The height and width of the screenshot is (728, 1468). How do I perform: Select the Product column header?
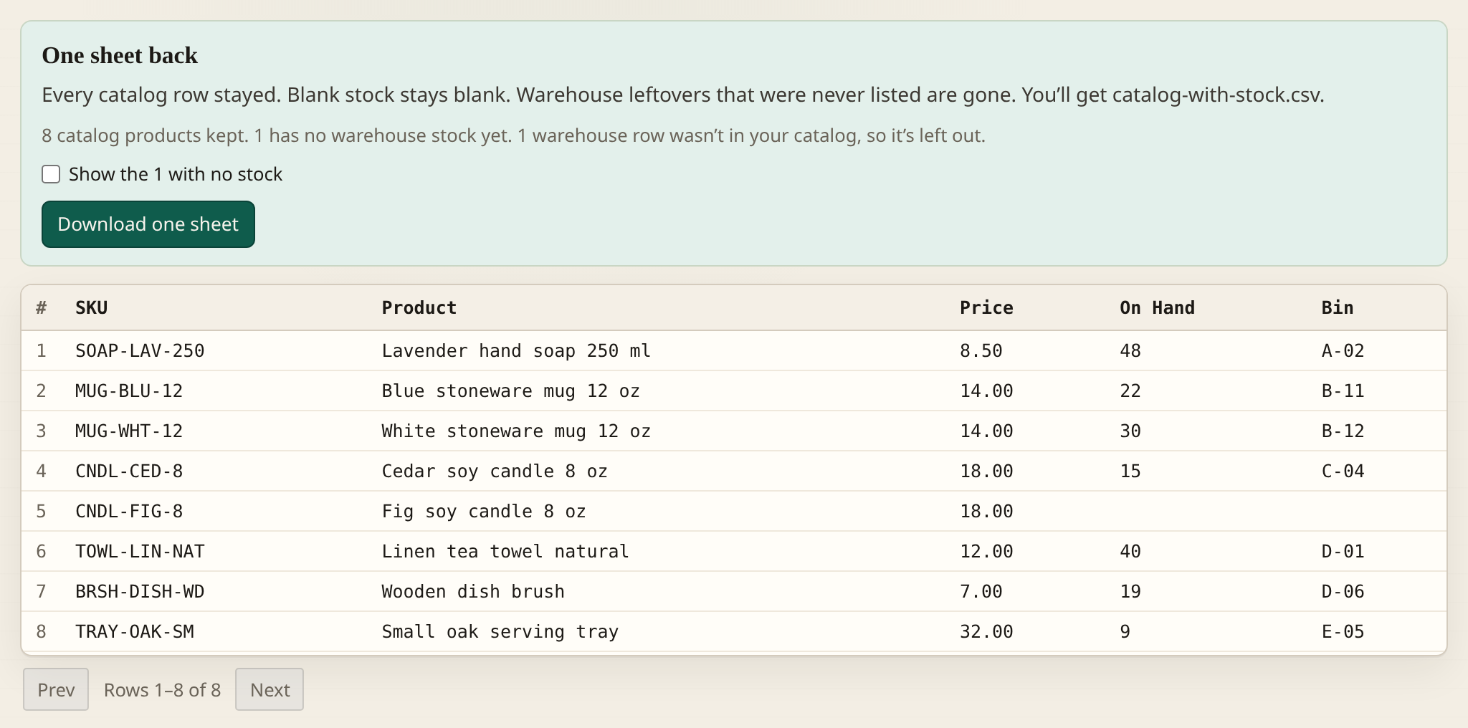pos(419,308)
